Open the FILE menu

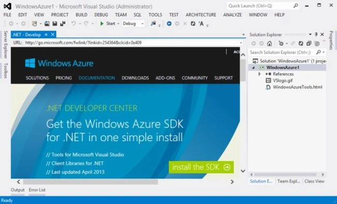click(7, 15)
